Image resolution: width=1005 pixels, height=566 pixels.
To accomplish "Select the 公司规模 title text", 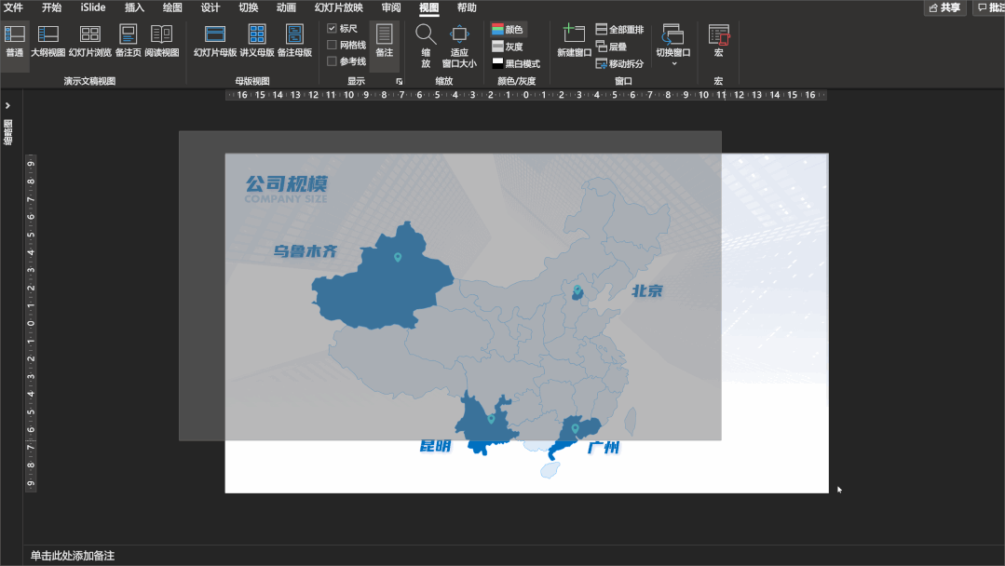I will [287, 183].
